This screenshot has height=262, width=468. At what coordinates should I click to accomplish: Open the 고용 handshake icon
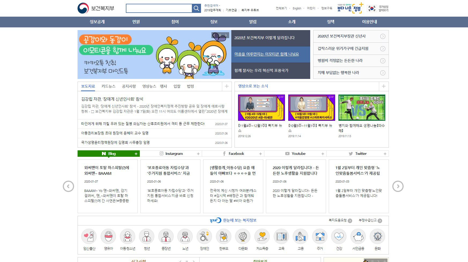point(301,236)
